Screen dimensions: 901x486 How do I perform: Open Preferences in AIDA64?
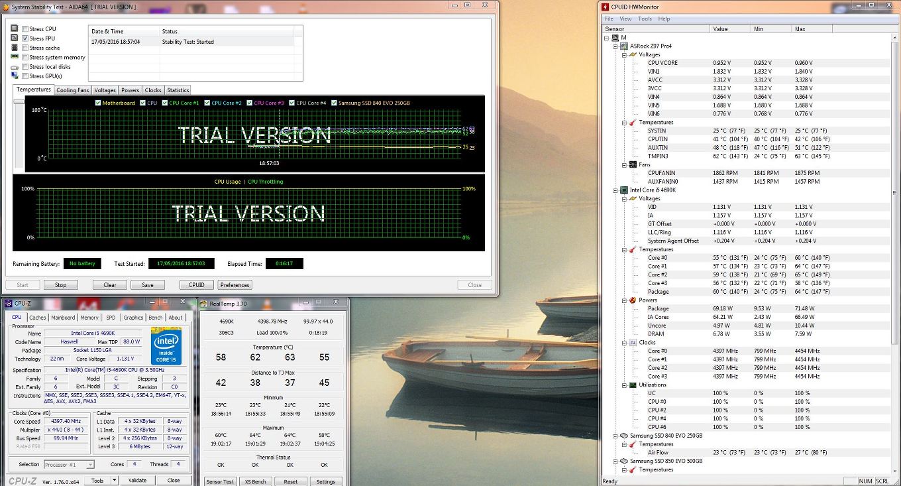[235, 285]
